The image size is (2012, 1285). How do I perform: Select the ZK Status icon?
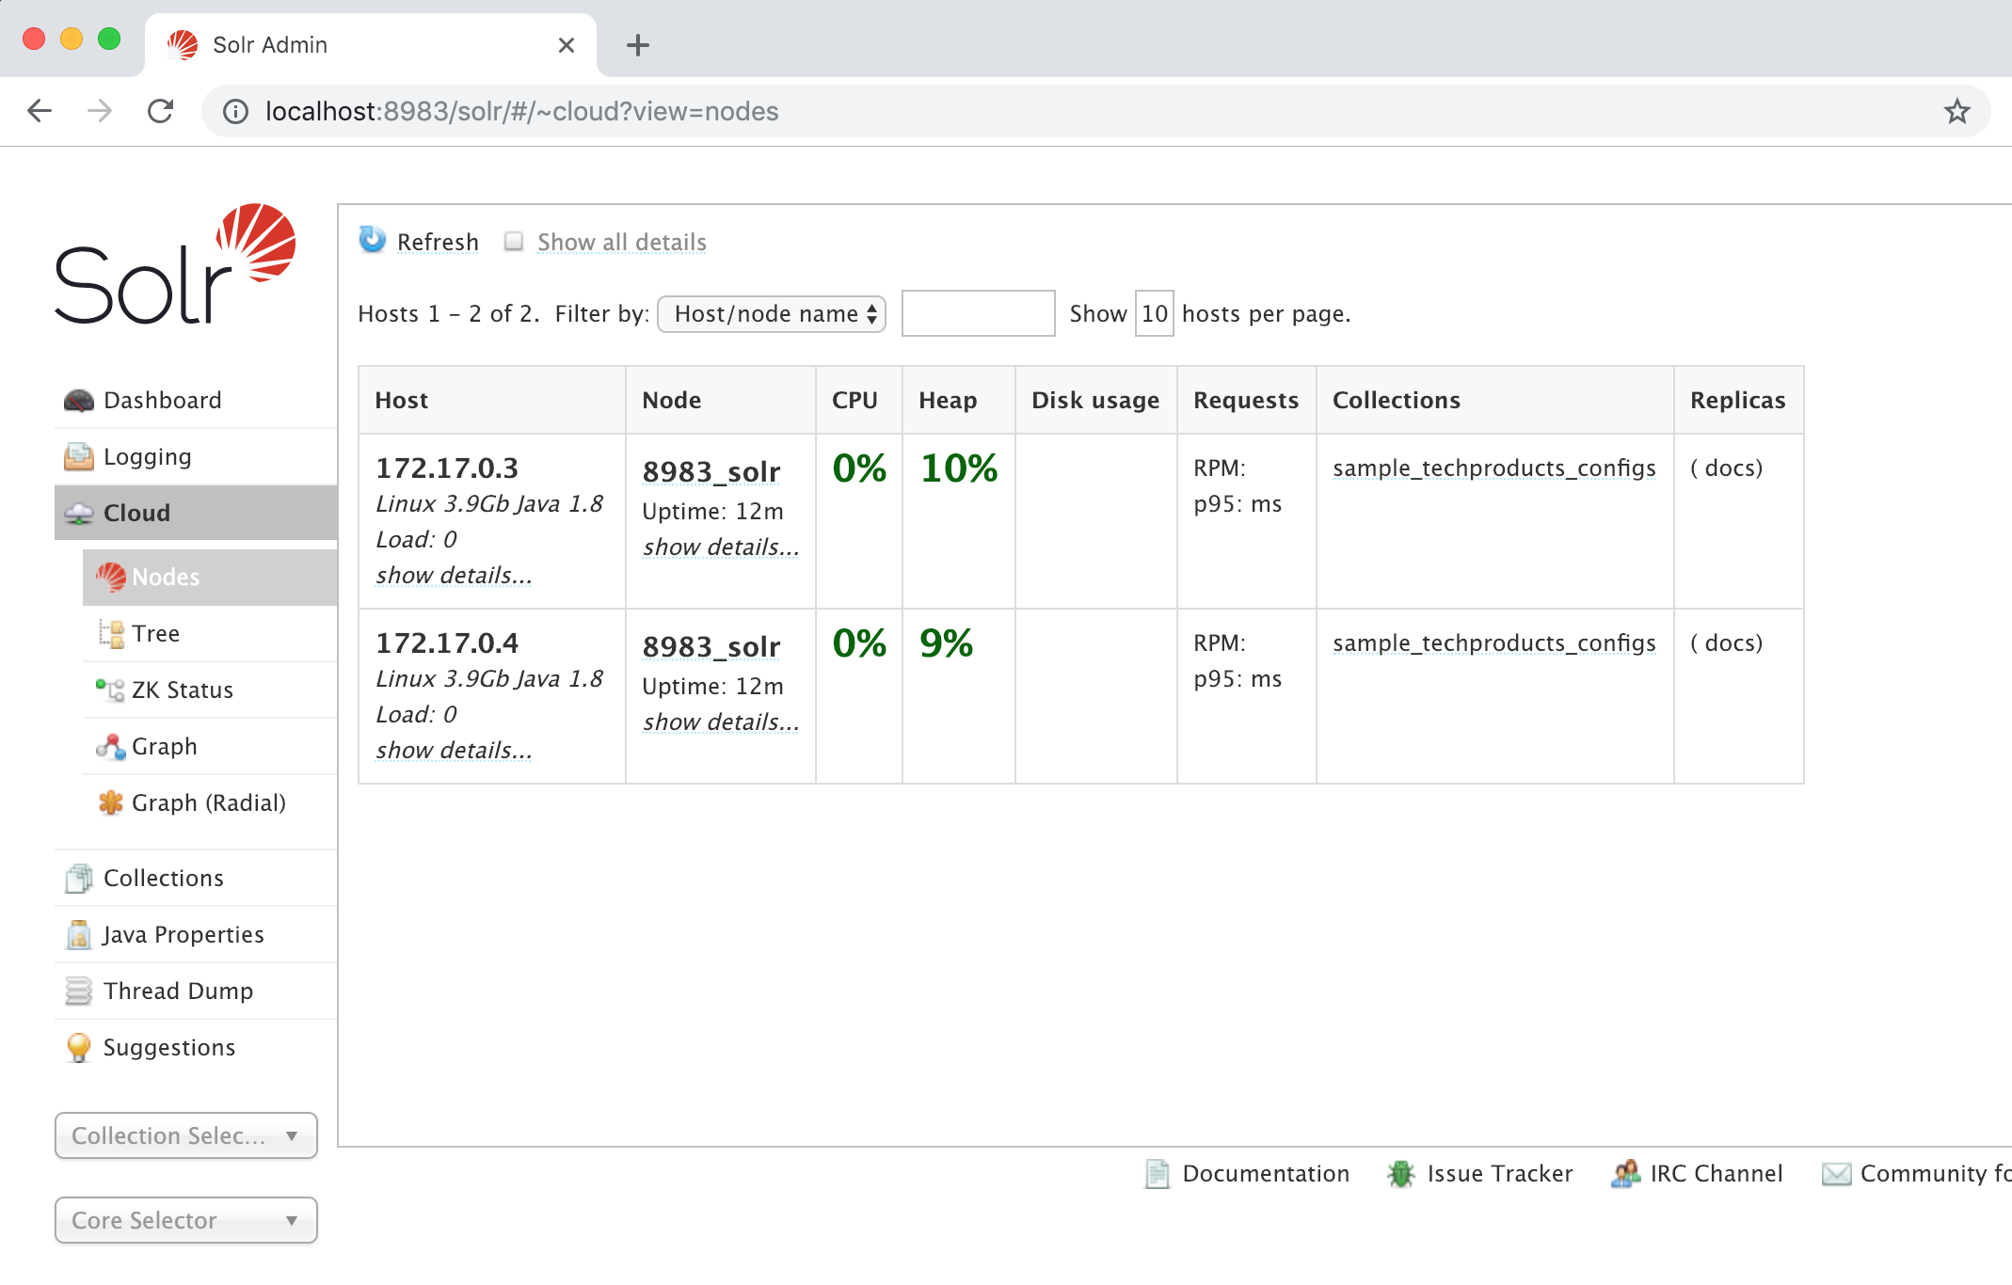tap(110, 690)
